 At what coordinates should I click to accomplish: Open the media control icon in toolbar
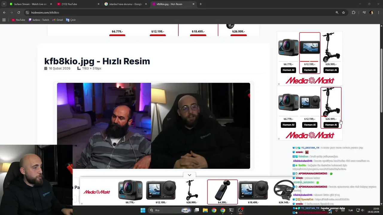364,13
